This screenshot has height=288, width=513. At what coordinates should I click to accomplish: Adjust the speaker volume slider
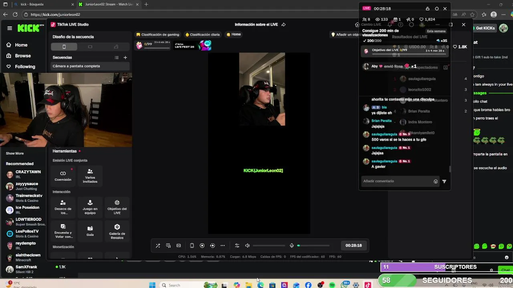click(269, 246)
